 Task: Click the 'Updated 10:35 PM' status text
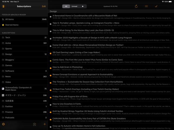(x=110, y=6)
